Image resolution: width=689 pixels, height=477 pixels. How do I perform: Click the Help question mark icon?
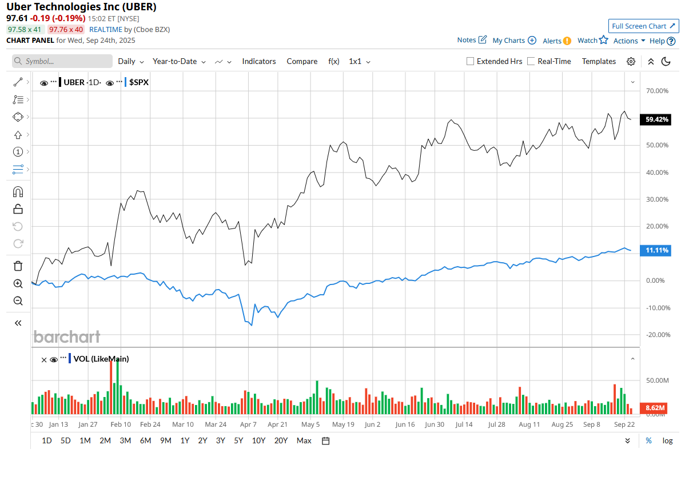(x=671, y=41)
